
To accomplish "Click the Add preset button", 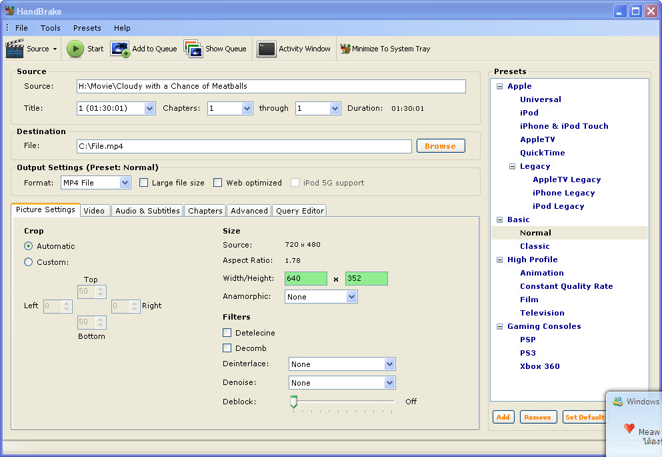I will pyautogui.click(x=503, y=417).
